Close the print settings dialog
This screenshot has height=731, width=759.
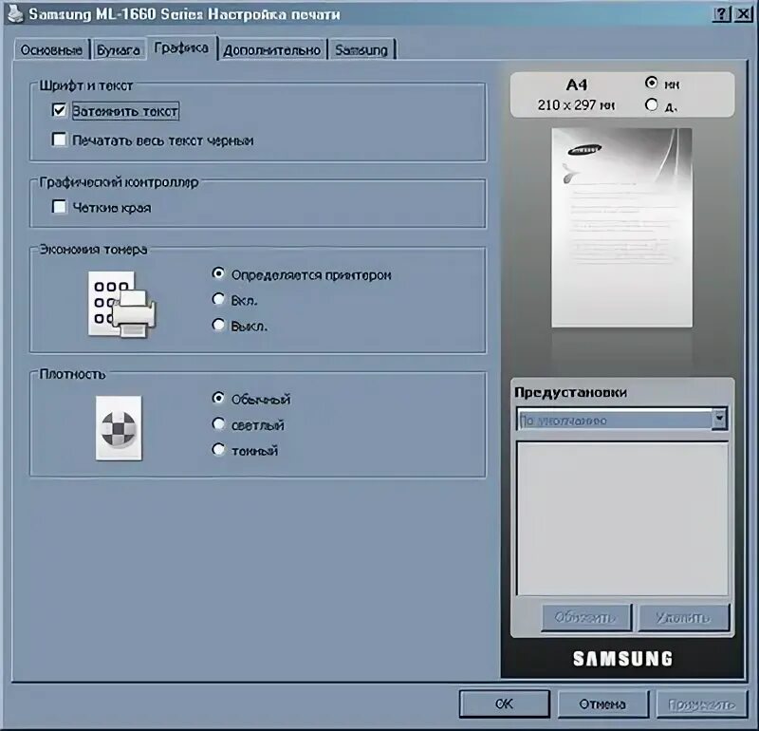pos(743,13)
